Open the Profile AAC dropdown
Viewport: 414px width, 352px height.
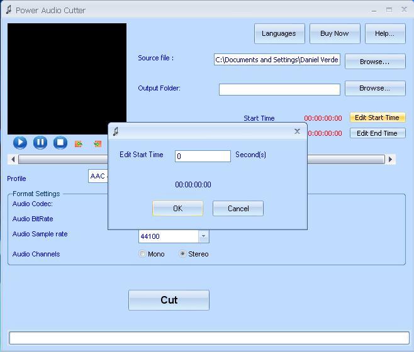click(98, 176)
